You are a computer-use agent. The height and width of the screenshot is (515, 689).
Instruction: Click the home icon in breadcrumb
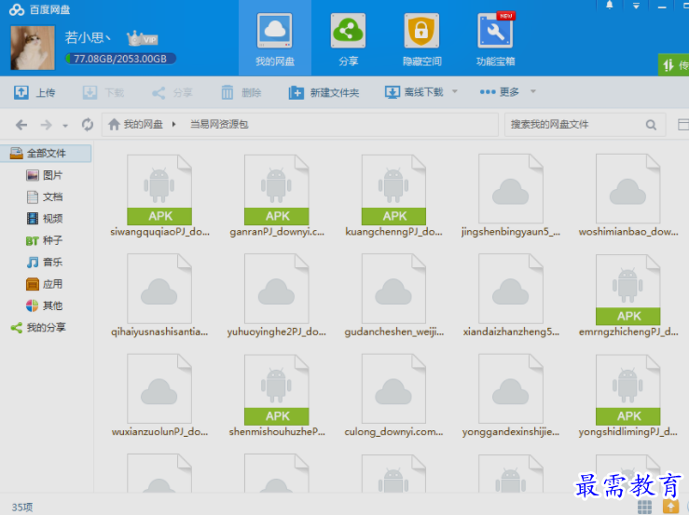point(114,124)
